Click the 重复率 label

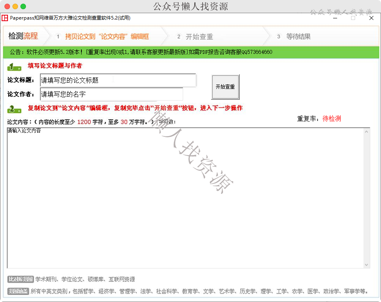click(308, 118)
